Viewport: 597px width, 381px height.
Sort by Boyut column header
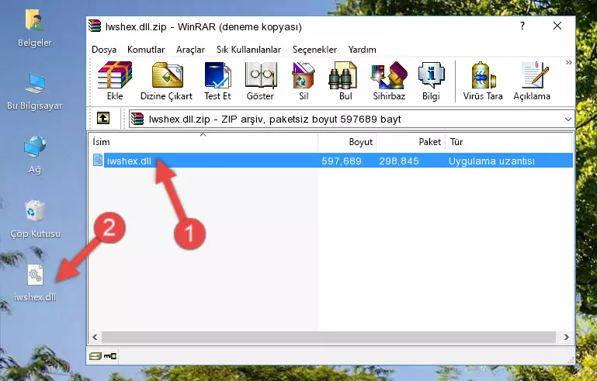click(347, 141)
